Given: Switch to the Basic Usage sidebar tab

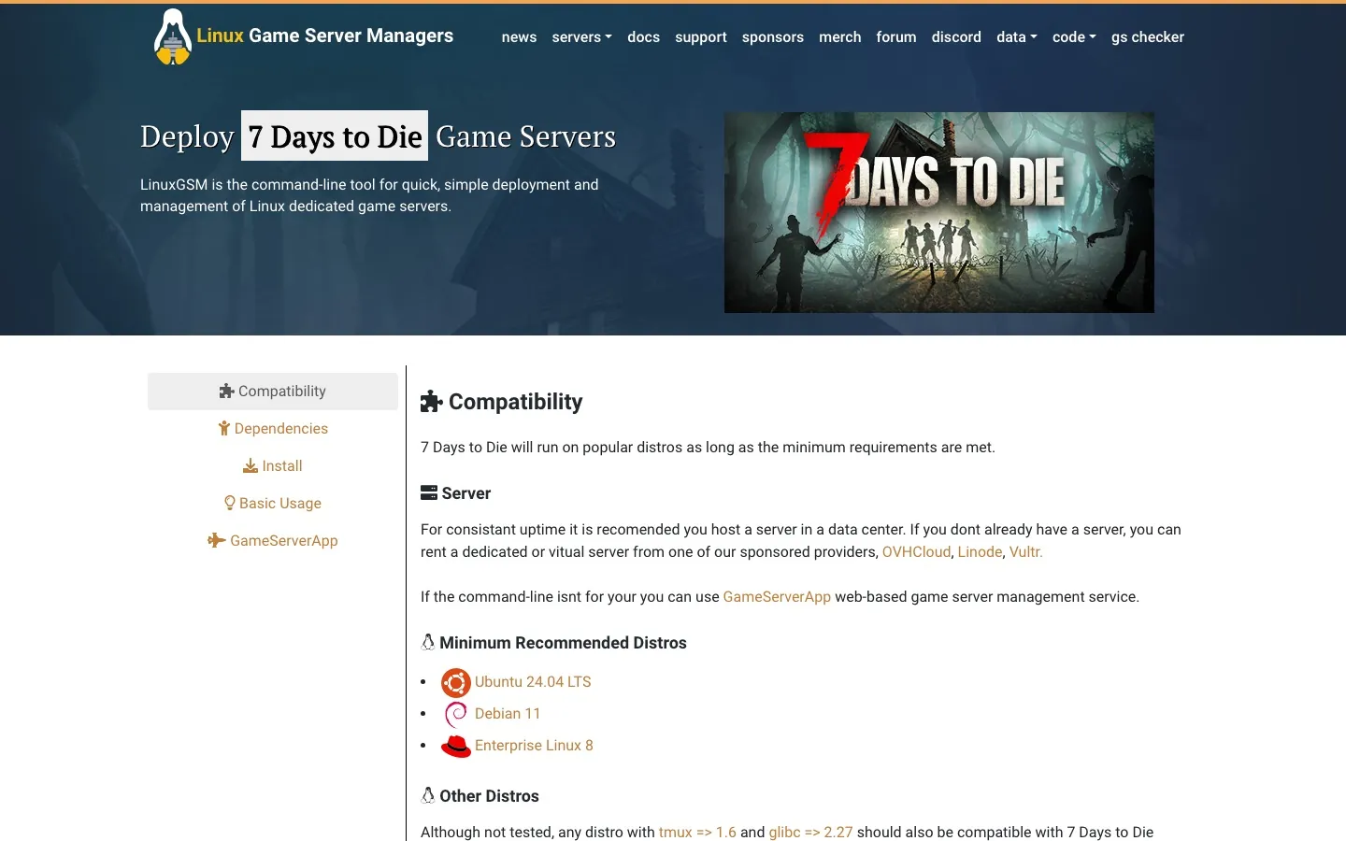Looking at the screenshot, I should click(x=273, y=504).
